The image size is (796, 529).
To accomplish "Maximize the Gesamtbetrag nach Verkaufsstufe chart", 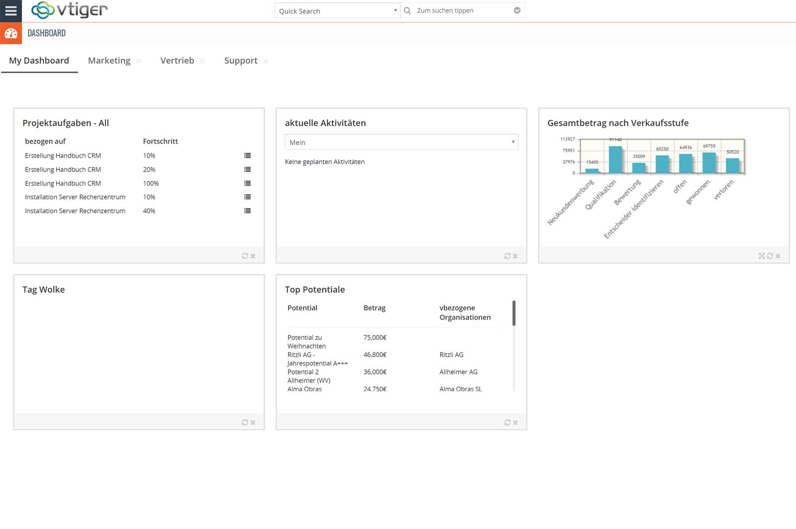I will (x=761, y=256).
